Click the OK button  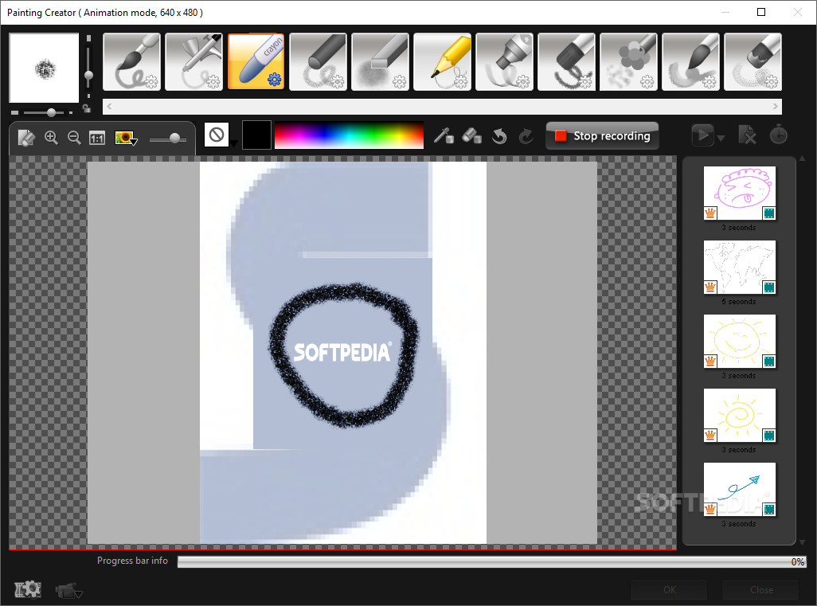click(x=670, y=590)
